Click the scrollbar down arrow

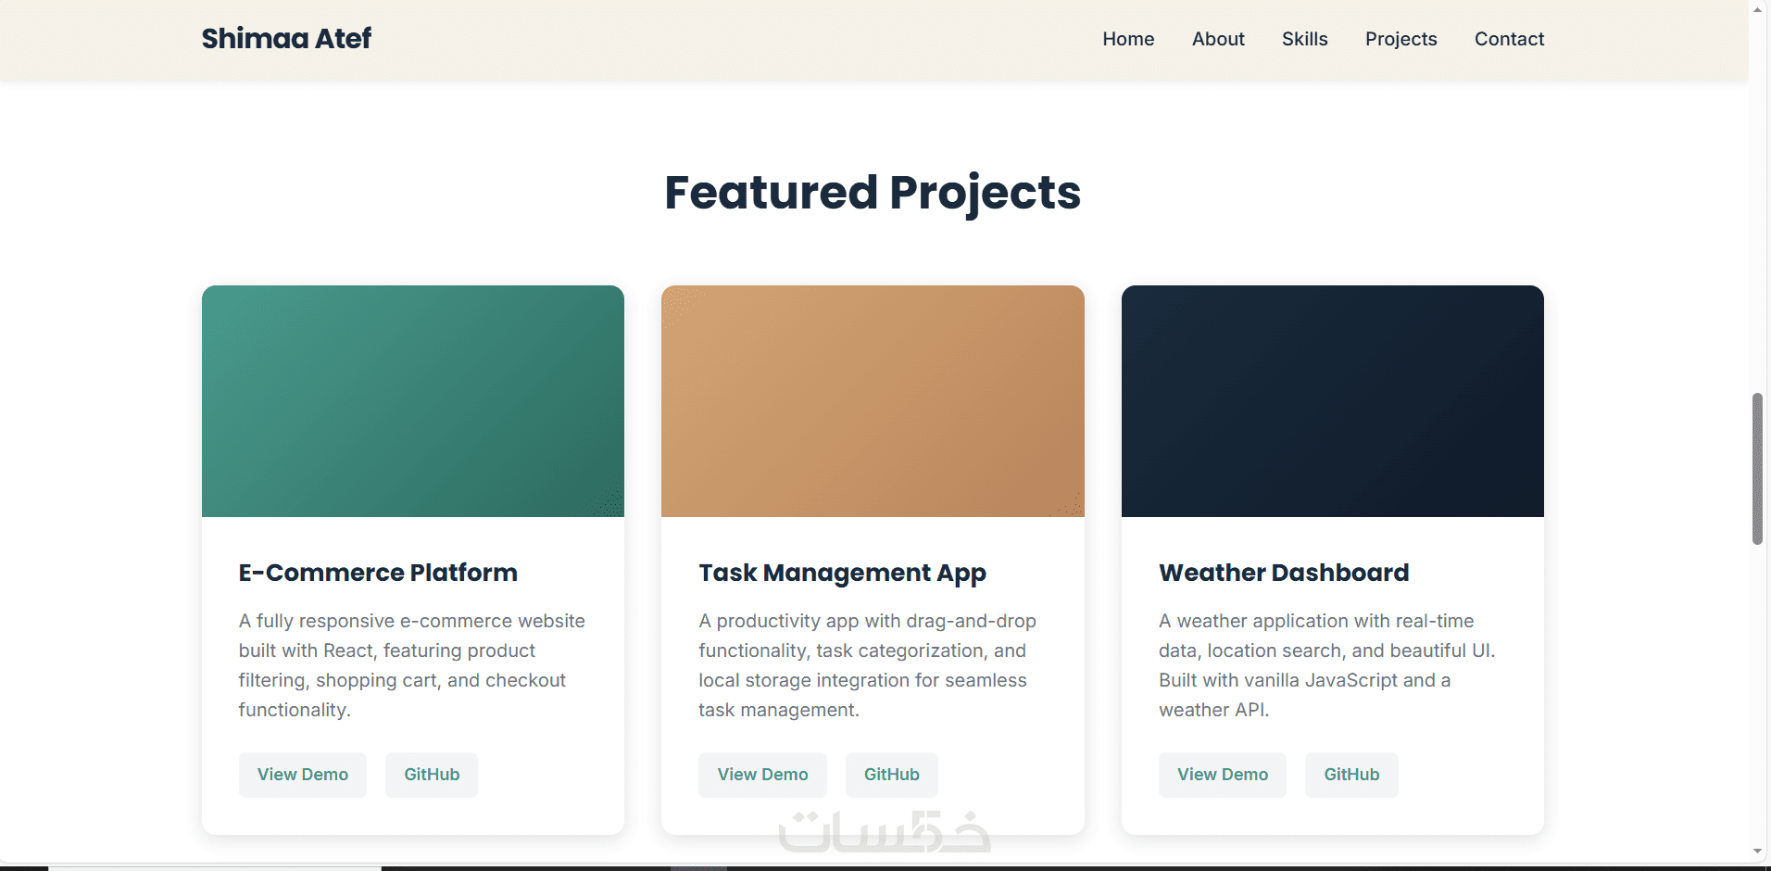[x=1757, y=852]
